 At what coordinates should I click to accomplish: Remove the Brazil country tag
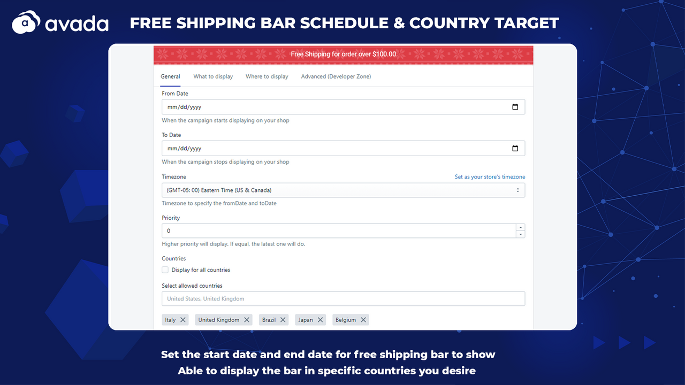click(x=283, y=320)
